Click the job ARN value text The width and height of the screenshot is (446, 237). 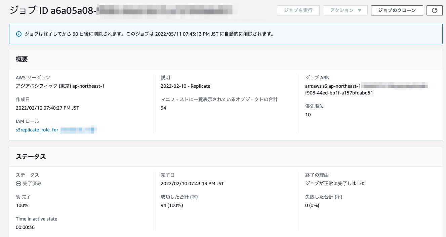click(339, 93)
